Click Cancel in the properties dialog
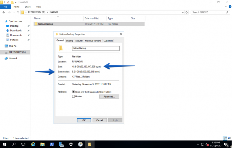Viewport: 232px width, 148px height. coord(100,120)
